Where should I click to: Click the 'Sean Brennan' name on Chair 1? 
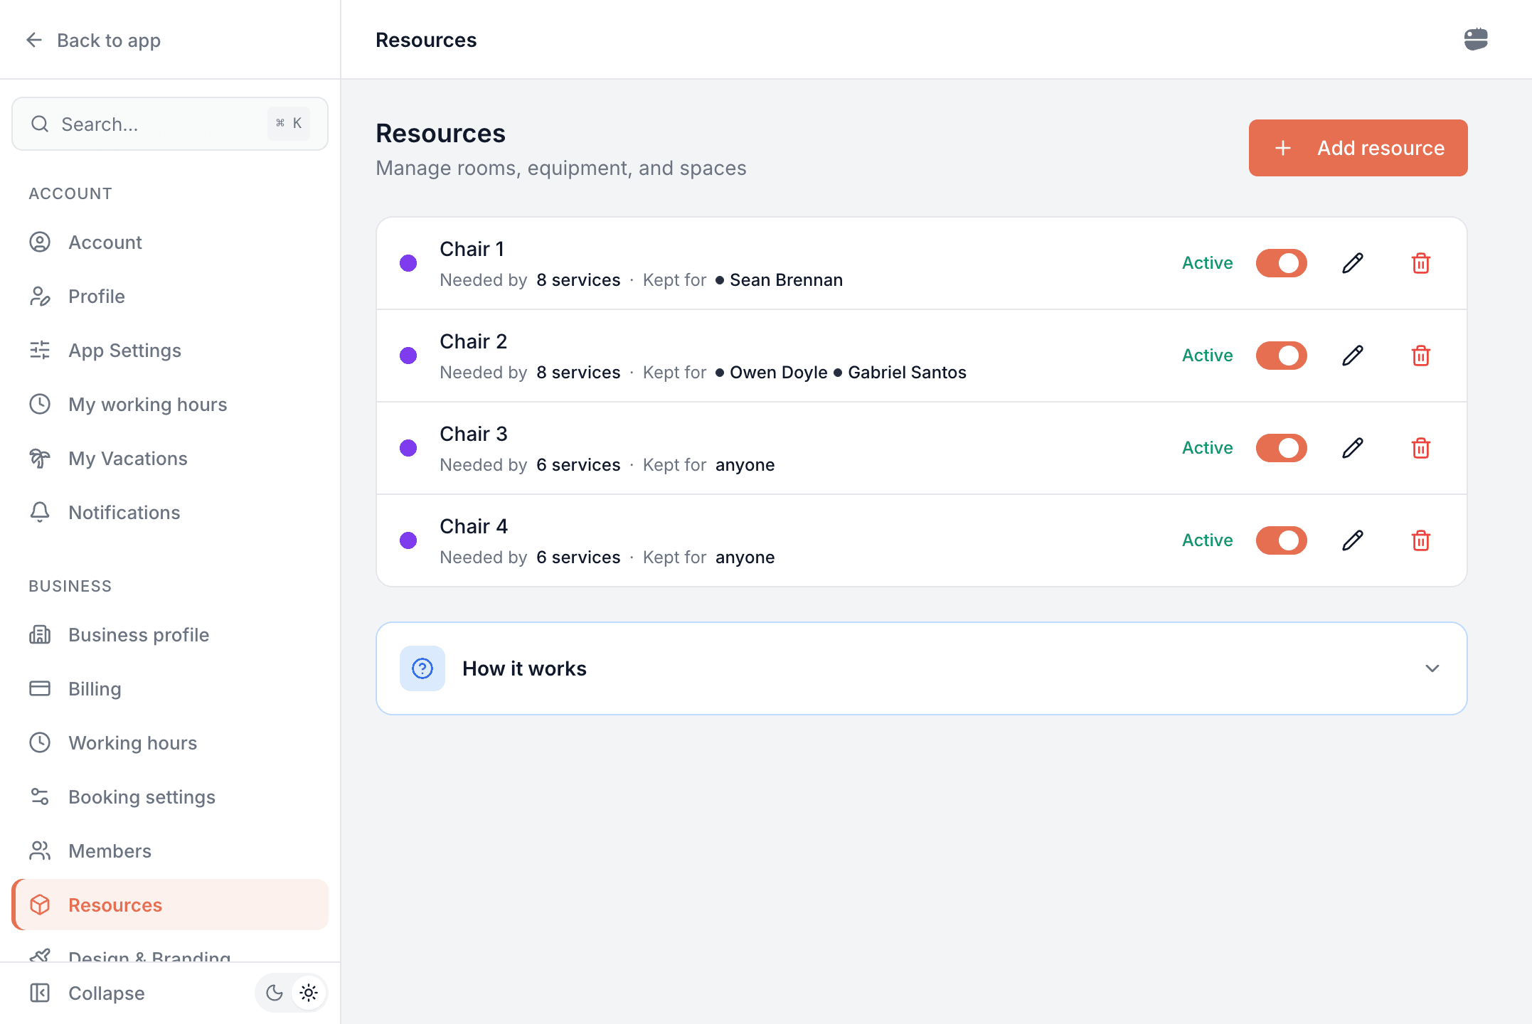coord(786,280)
